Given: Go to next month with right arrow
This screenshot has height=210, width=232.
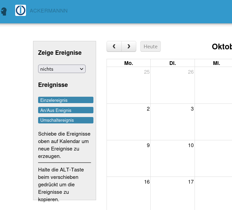Looking at the screenshot, I should (x=129, y=46).
